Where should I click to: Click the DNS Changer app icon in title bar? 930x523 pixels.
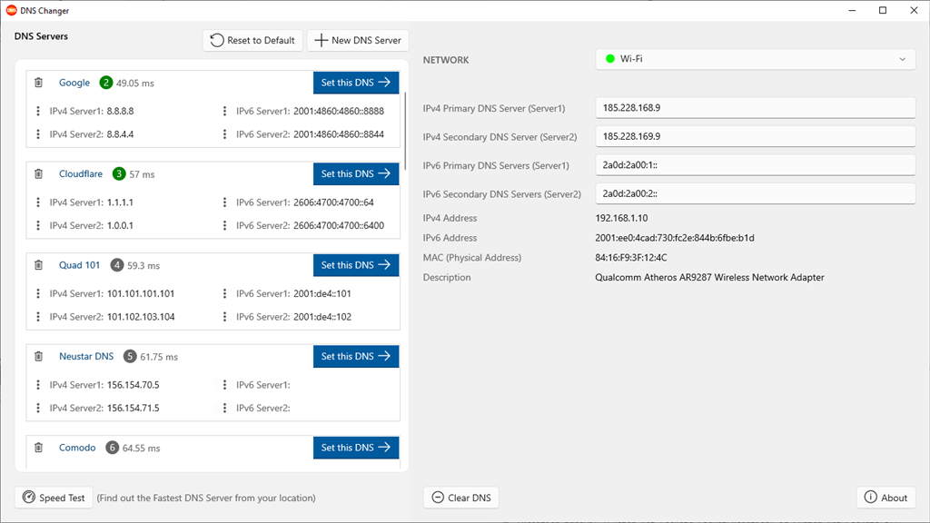click(x=11, y=10)
